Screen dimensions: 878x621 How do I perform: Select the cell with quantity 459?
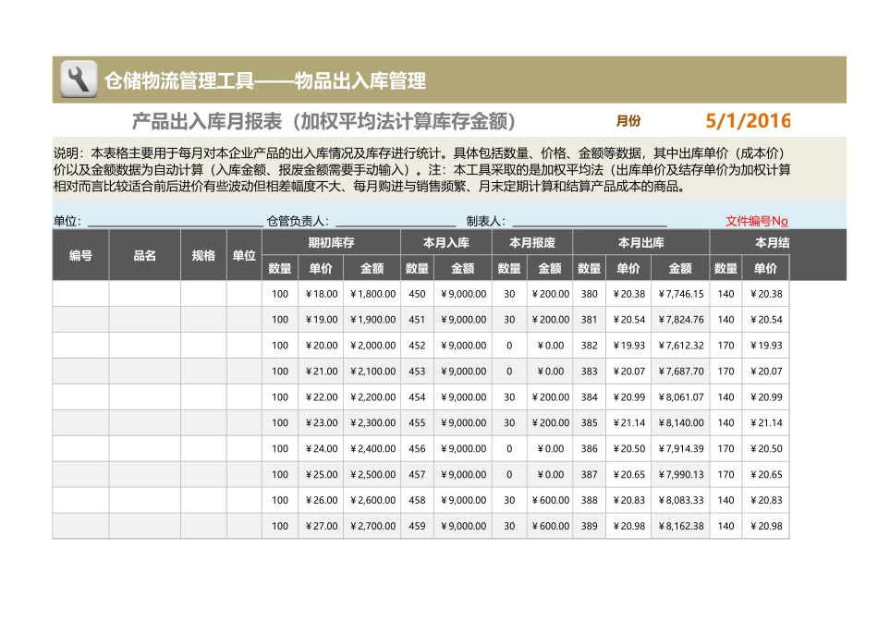(417, 527)
